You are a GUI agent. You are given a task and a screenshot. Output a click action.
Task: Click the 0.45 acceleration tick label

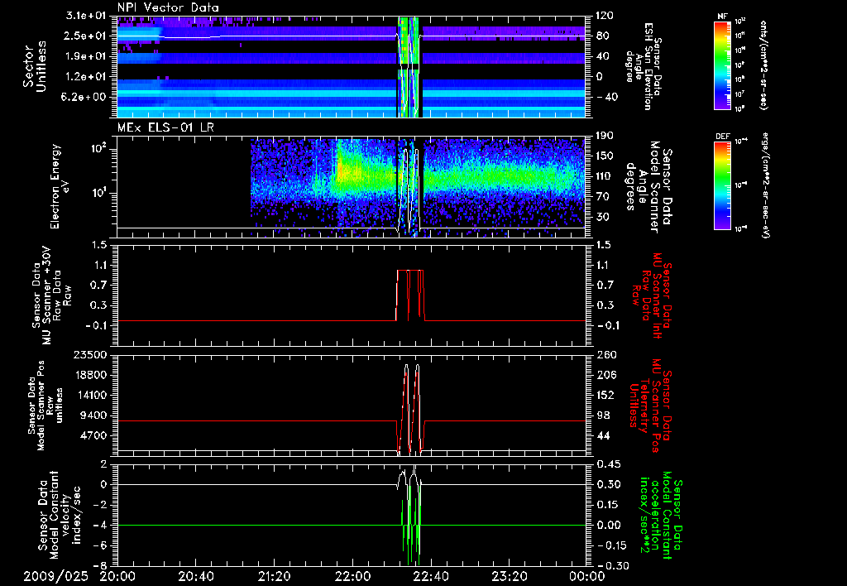click(608, 464)
